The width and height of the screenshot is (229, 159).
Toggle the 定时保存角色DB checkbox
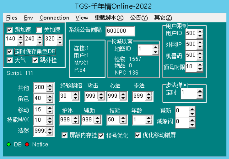coord(10,52)
